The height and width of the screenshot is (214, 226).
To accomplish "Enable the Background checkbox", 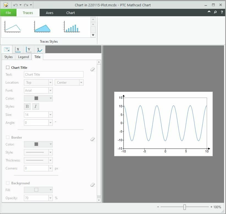I will pos(8,183).
